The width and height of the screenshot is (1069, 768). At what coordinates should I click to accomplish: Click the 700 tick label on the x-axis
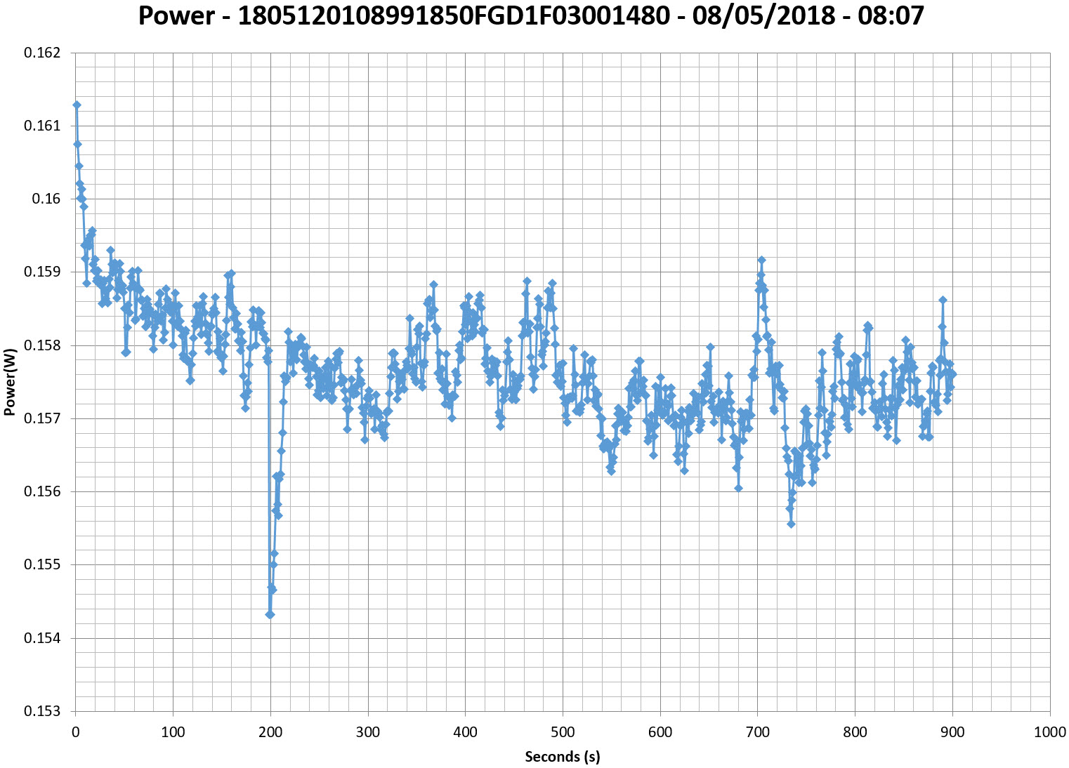tap(757, 732)
